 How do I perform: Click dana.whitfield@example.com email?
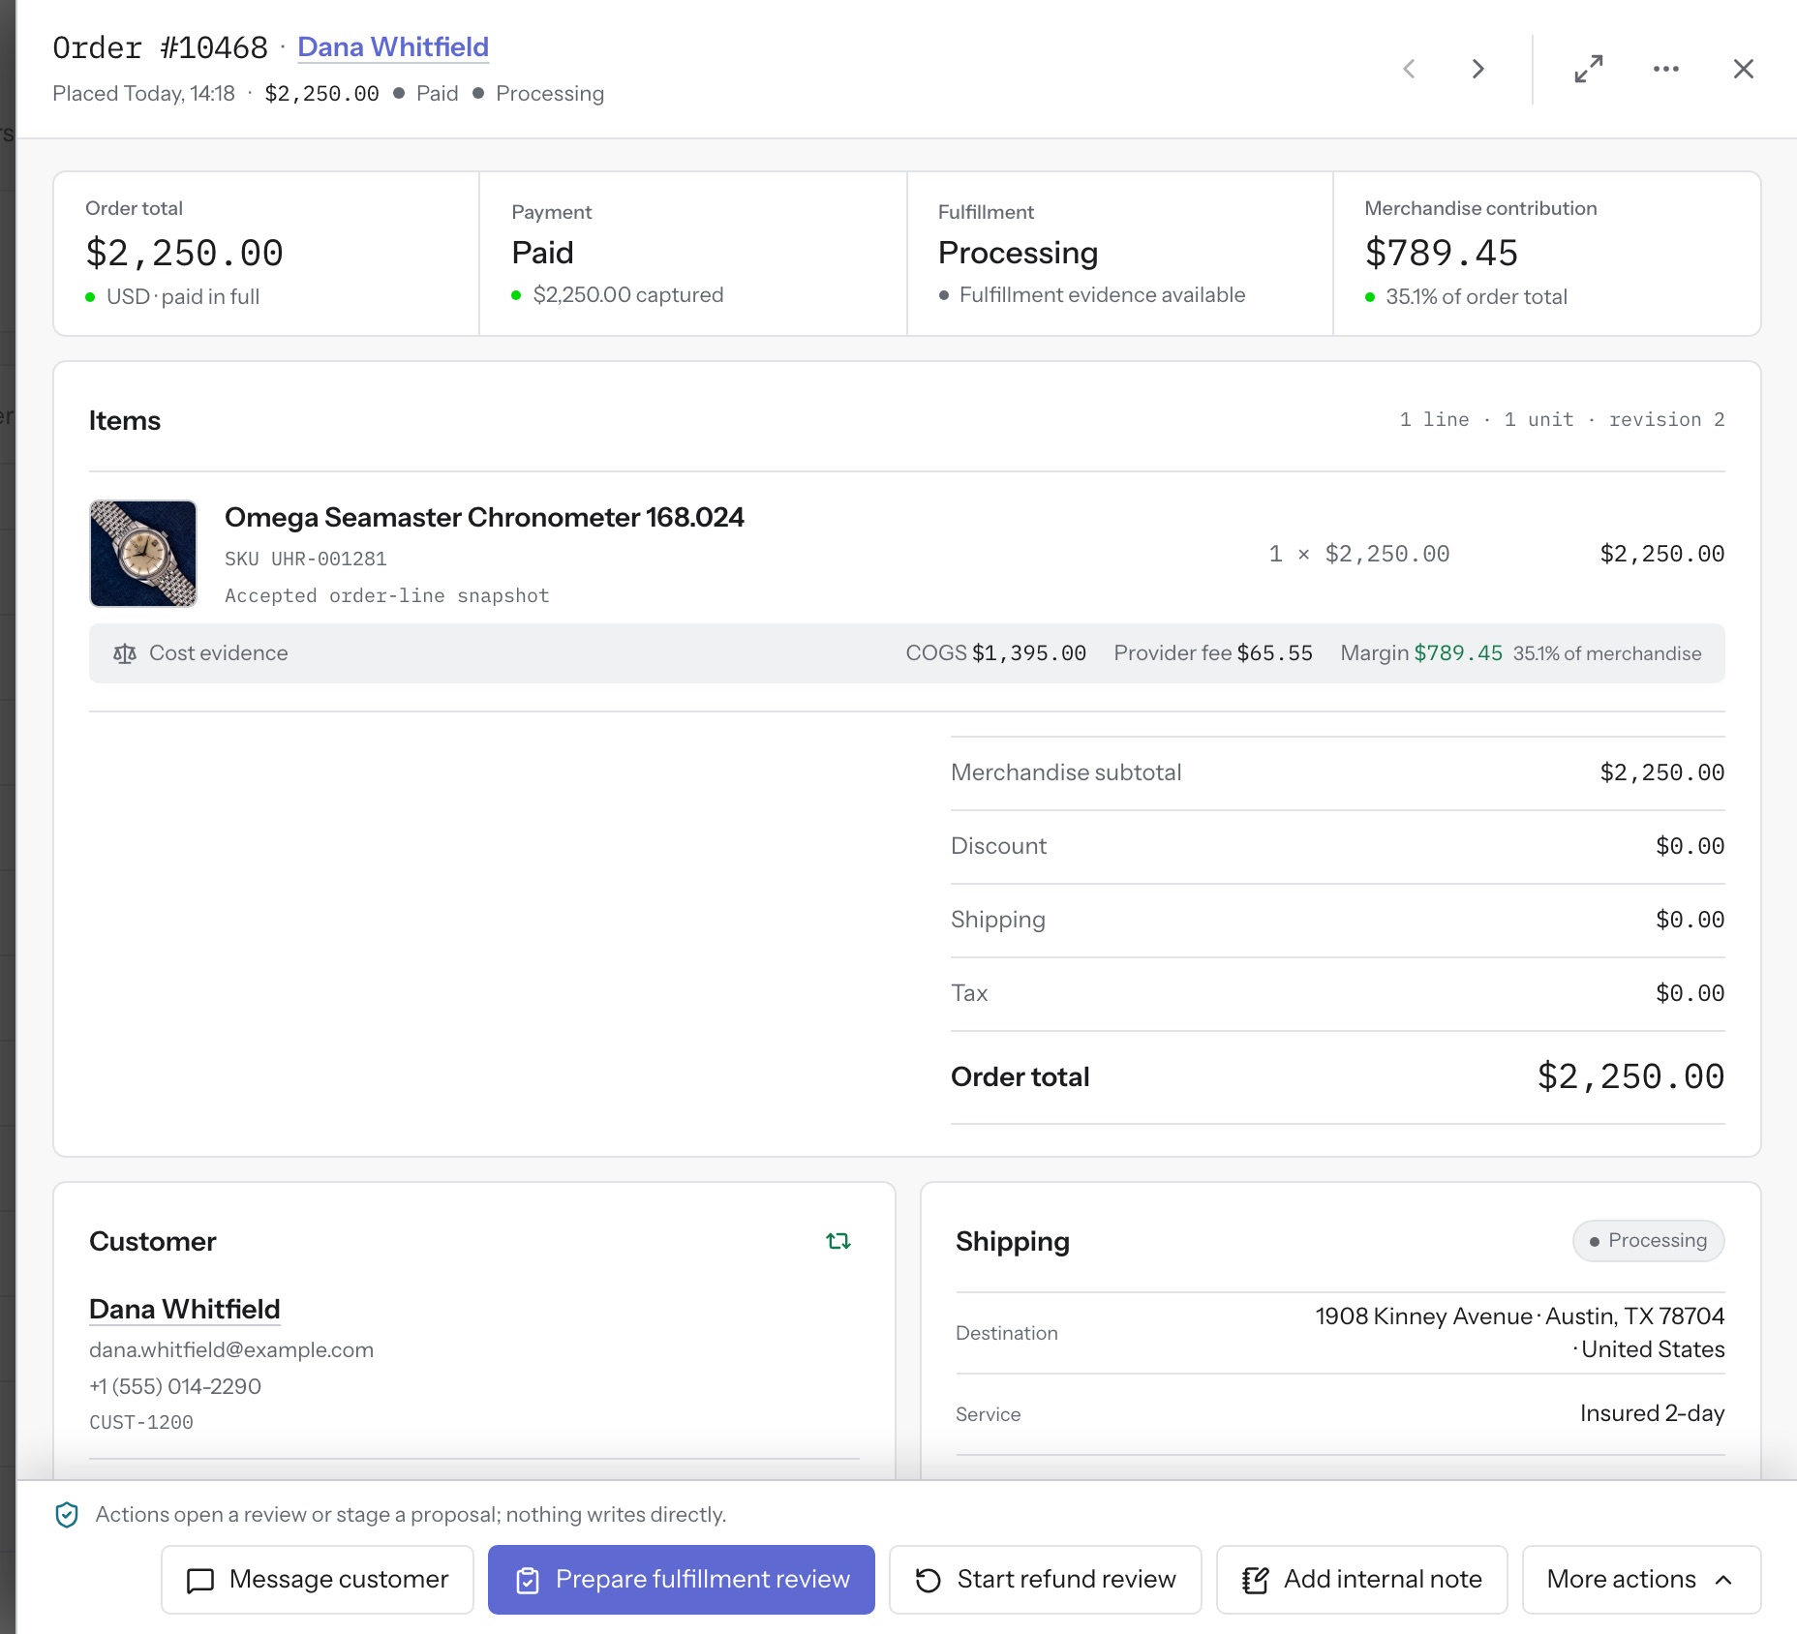pyautogui.click(x=231, y=1349)
